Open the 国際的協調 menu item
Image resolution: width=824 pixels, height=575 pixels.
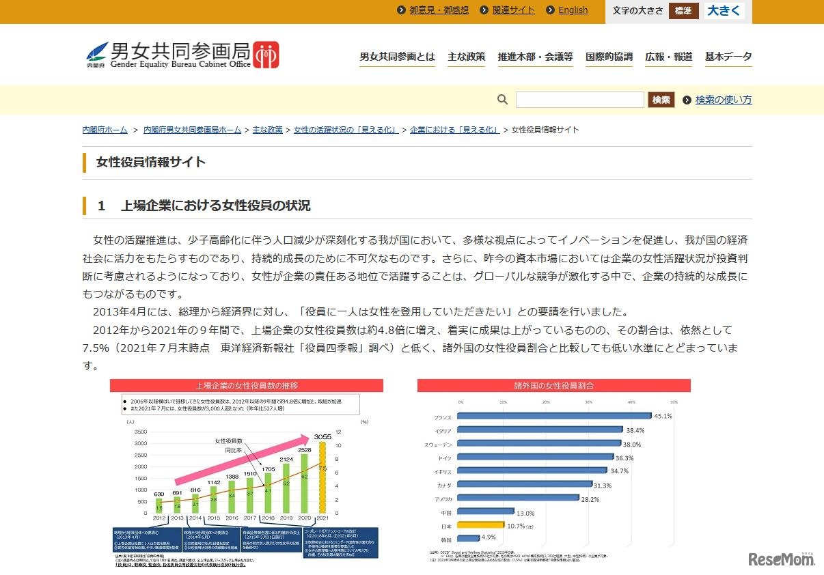click(609, 57)
